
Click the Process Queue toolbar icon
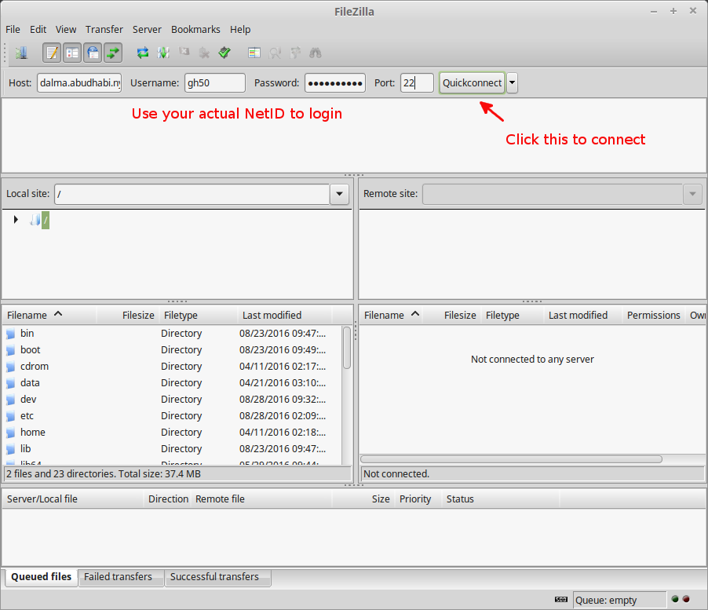pyautogui.click(x=163, y=53)
